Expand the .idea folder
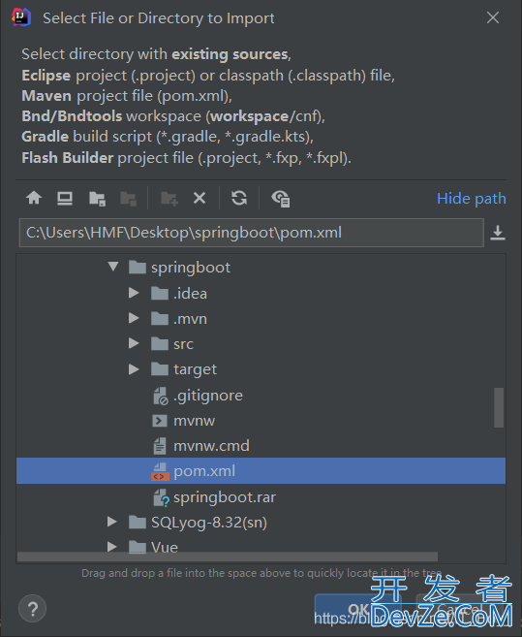The height and width of the screenshot is (637, 522). pyautogui.click(x=134, y=293)
